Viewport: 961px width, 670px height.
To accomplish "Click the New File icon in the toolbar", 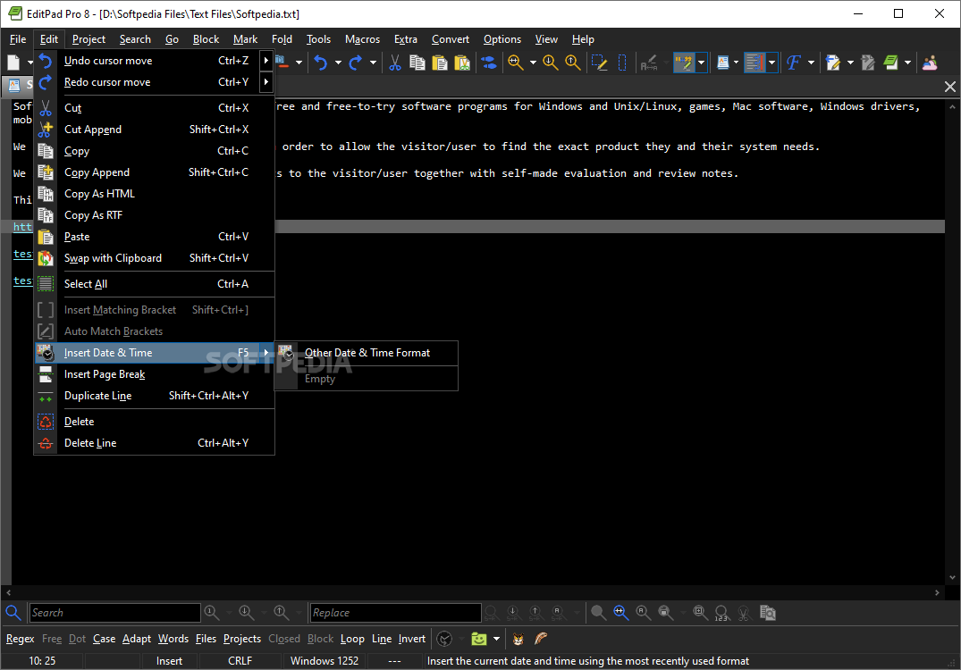I will point(13,63).
